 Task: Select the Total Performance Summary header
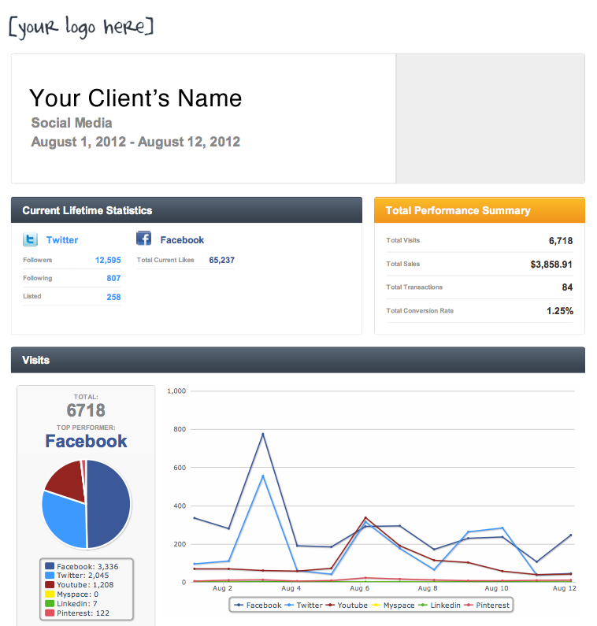(480, 210)
